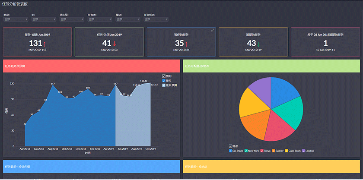Click the 109 data label on chart
Viewport: 363px width, 180px height.
[x=88, y=88]
